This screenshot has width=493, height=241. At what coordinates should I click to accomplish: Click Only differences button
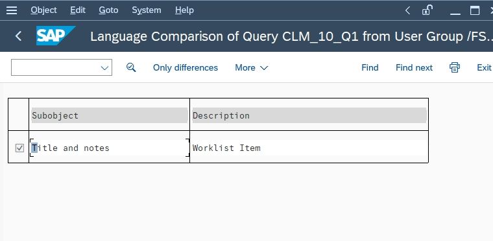tap(186, 68)
